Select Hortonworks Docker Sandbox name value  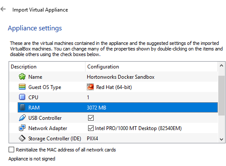click(x=121, y=77)
